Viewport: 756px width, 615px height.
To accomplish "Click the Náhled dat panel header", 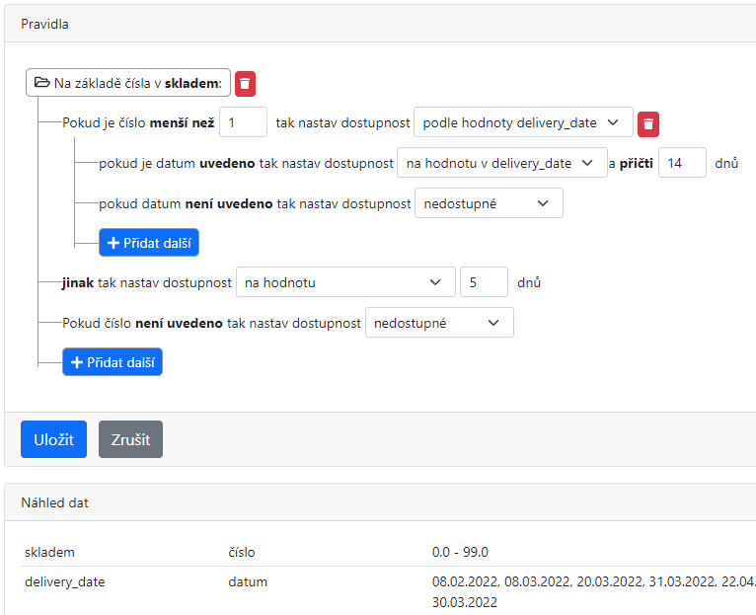I will coord(54,502).
